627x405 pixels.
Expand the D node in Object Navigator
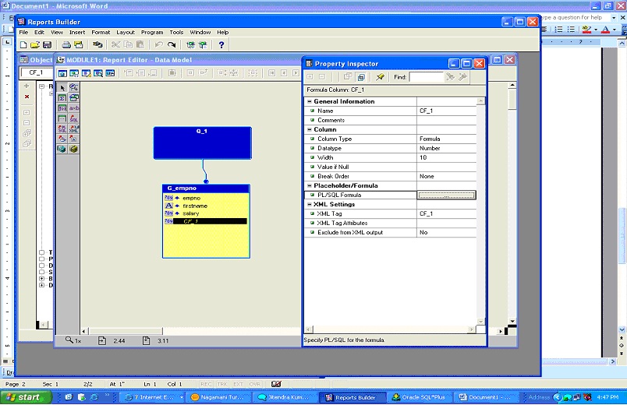(41, 285)
